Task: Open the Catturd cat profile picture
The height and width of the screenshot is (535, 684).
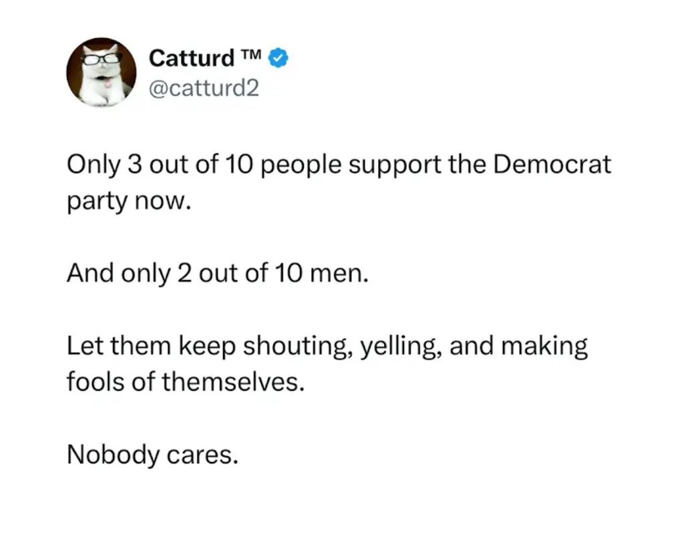Action: click(102, 72)
